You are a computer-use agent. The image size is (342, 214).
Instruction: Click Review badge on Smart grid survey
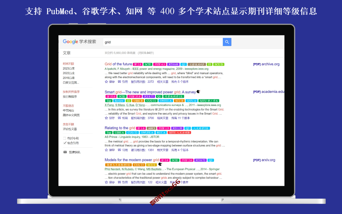tap(119, 101)
